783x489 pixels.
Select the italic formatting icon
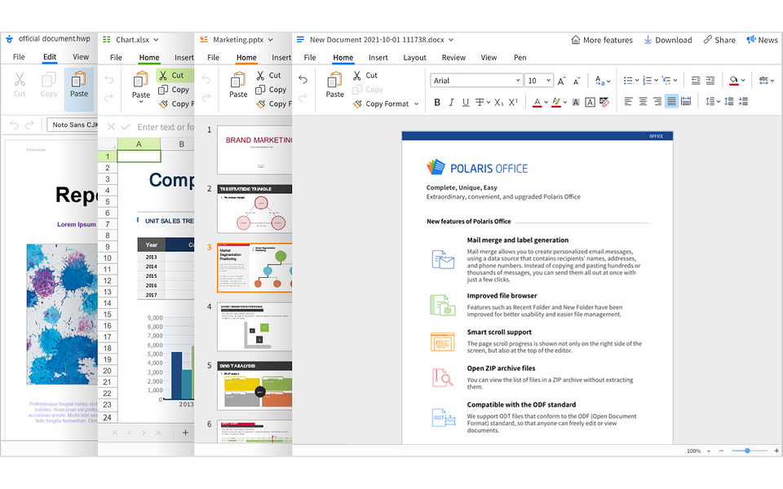click(x=450, y=101)
